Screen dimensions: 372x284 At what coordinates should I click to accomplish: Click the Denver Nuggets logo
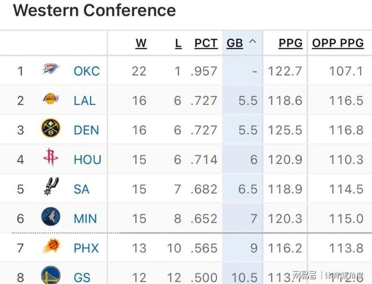point(51,129)
